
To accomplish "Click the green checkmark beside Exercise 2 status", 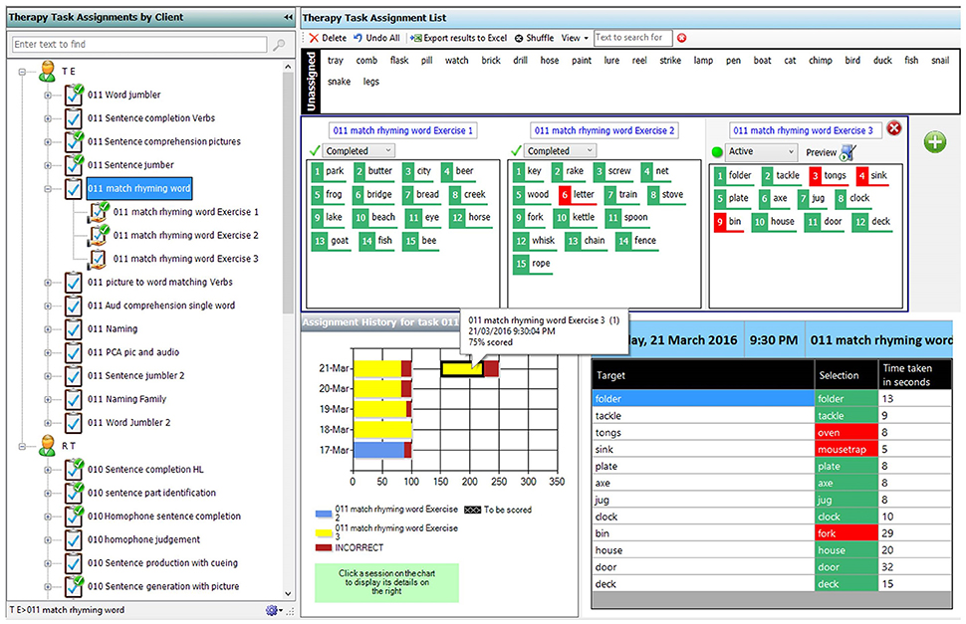I will coord(516,150).
